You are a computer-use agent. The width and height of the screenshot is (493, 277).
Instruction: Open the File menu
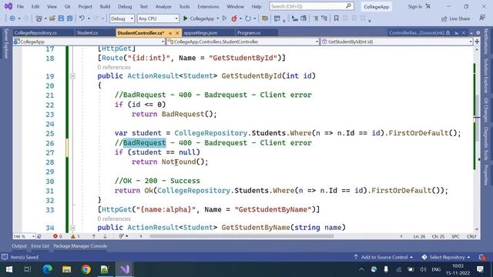click(x=20, y=6)
